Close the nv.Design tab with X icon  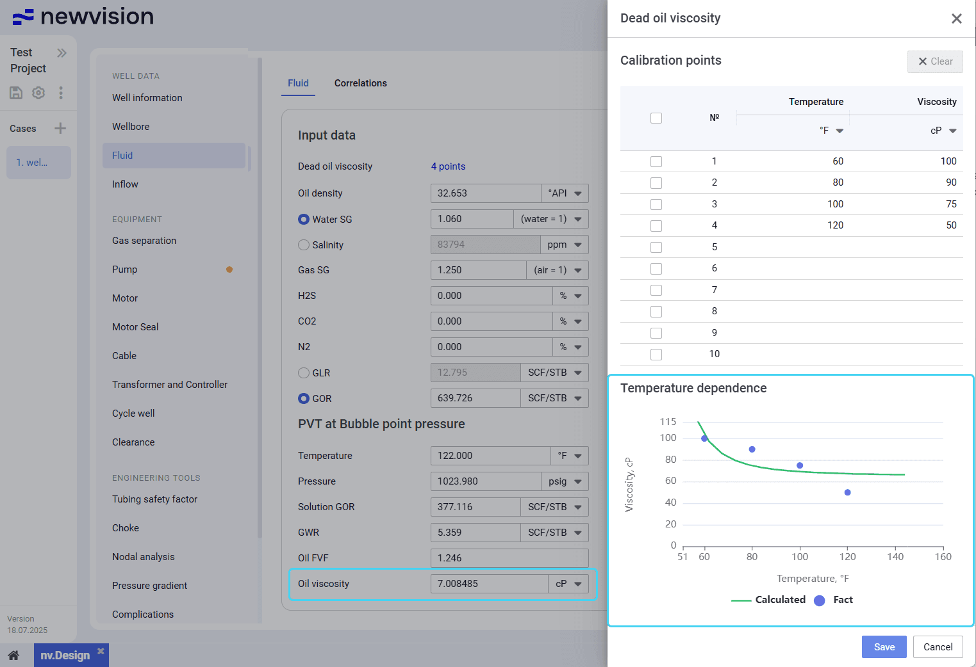(x=101, y=651)
